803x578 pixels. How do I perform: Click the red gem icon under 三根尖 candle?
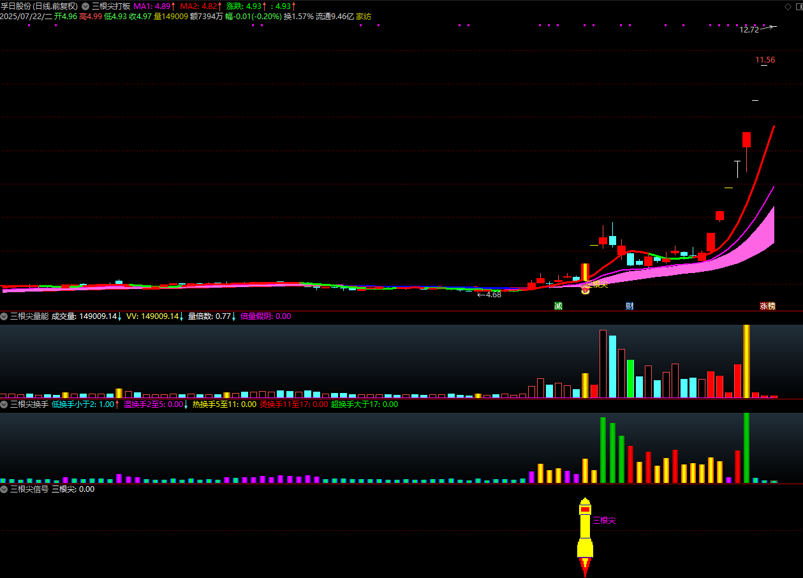point(585,291)
